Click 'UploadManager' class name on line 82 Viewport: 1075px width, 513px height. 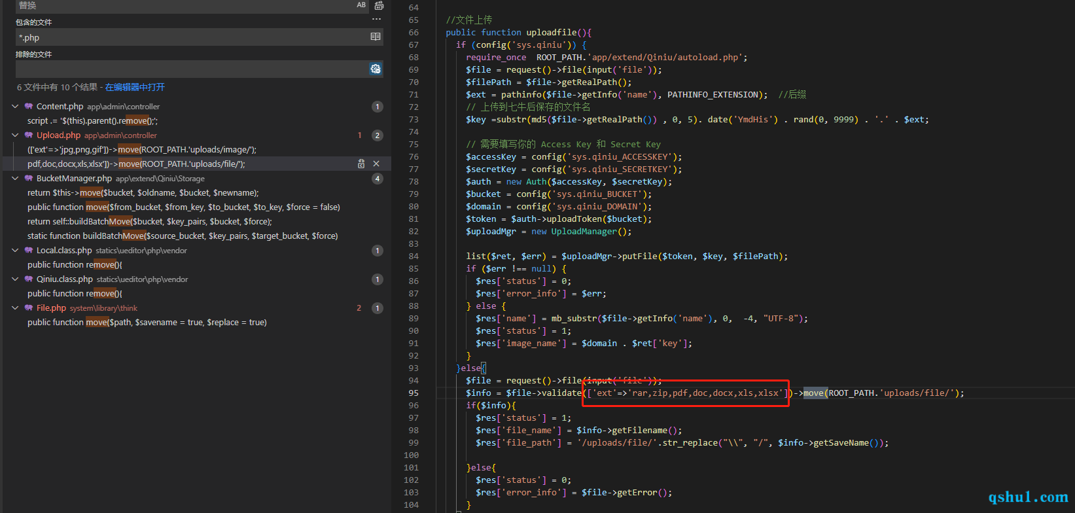[x=584, y=232]
